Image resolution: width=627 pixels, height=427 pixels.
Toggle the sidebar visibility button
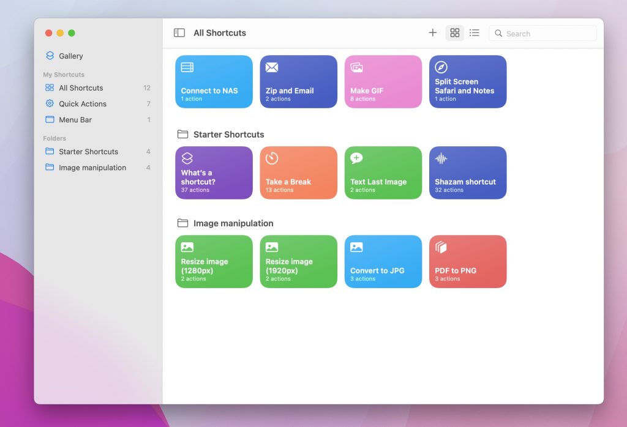coord(179,33)
